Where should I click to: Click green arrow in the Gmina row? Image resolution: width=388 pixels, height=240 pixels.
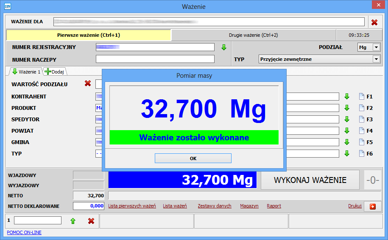(x=347, y=142)
